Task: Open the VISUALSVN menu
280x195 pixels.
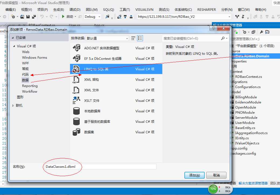Action: [144, 10]
